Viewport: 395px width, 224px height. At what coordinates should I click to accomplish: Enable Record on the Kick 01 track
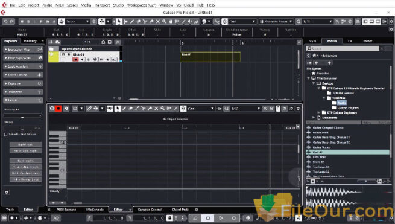click(x=75, y=59)
